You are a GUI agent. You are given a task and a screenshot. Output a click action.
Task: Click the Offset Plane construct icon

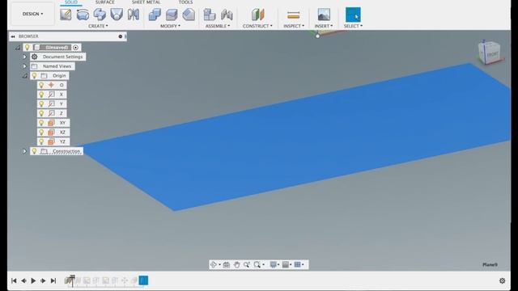(257, 15)
